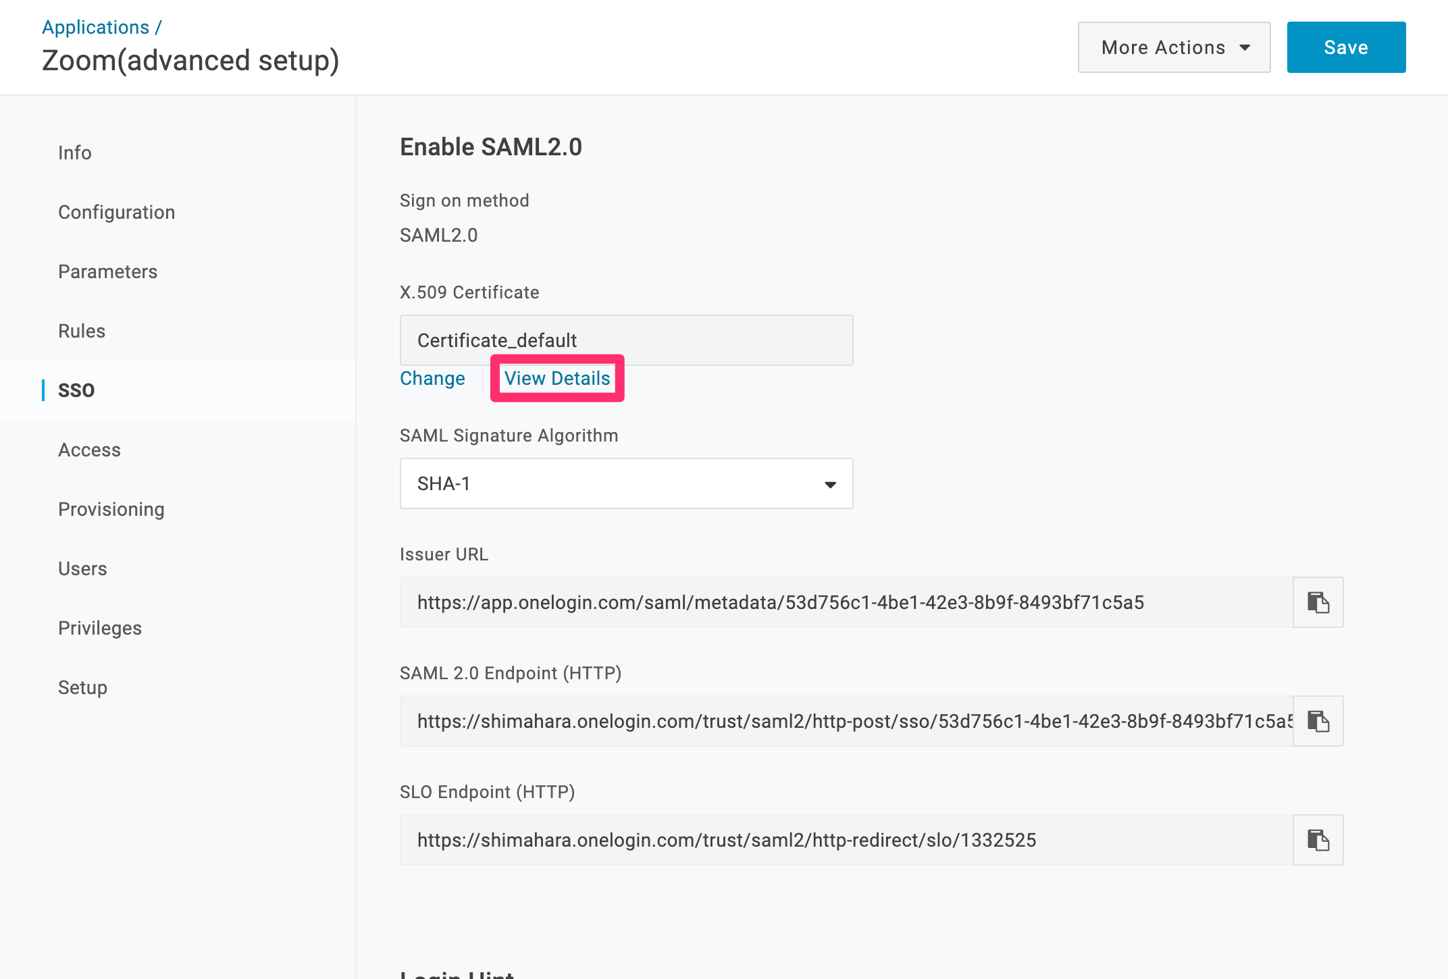Click the SAML2.0 sign on method value
The height and width of the screenshot is (979, 1448).
point(438,235)
